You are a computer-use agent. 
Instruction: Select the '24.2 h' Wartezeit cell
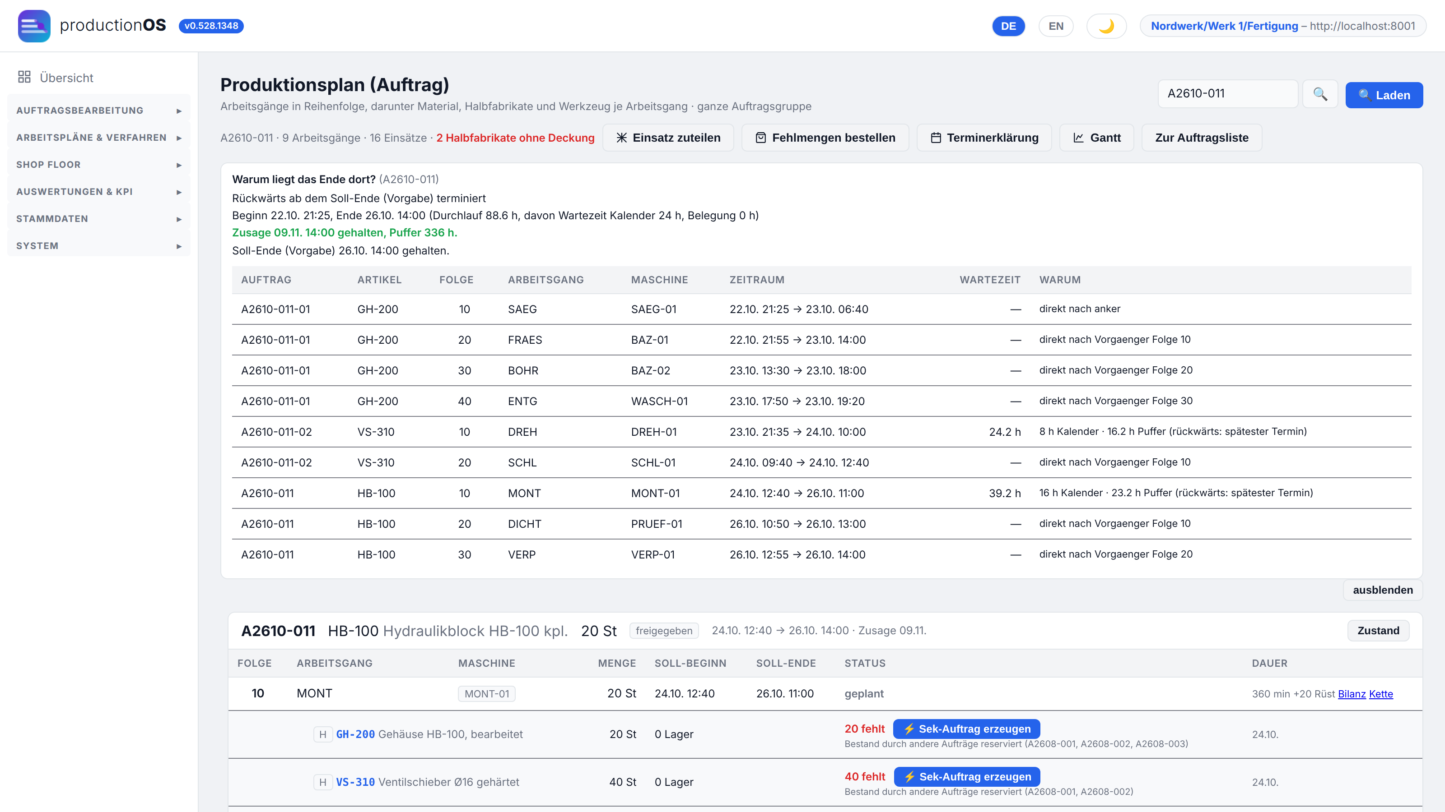(1005, 432)
